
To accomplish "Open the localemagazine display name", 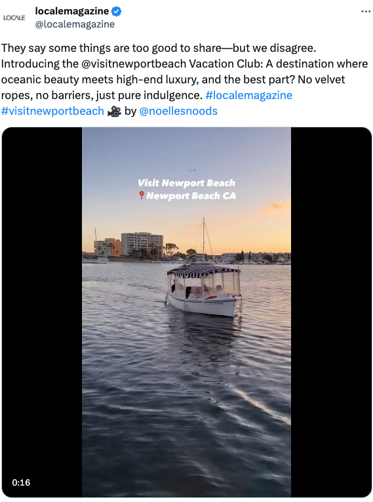I will click(x=72, y=11).
